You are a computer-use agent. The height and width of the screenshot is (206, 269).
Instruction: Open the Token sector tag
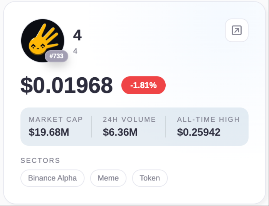coord(150,178)
